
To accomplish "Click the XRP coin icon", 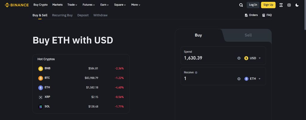I will click(x=41, y=97).
